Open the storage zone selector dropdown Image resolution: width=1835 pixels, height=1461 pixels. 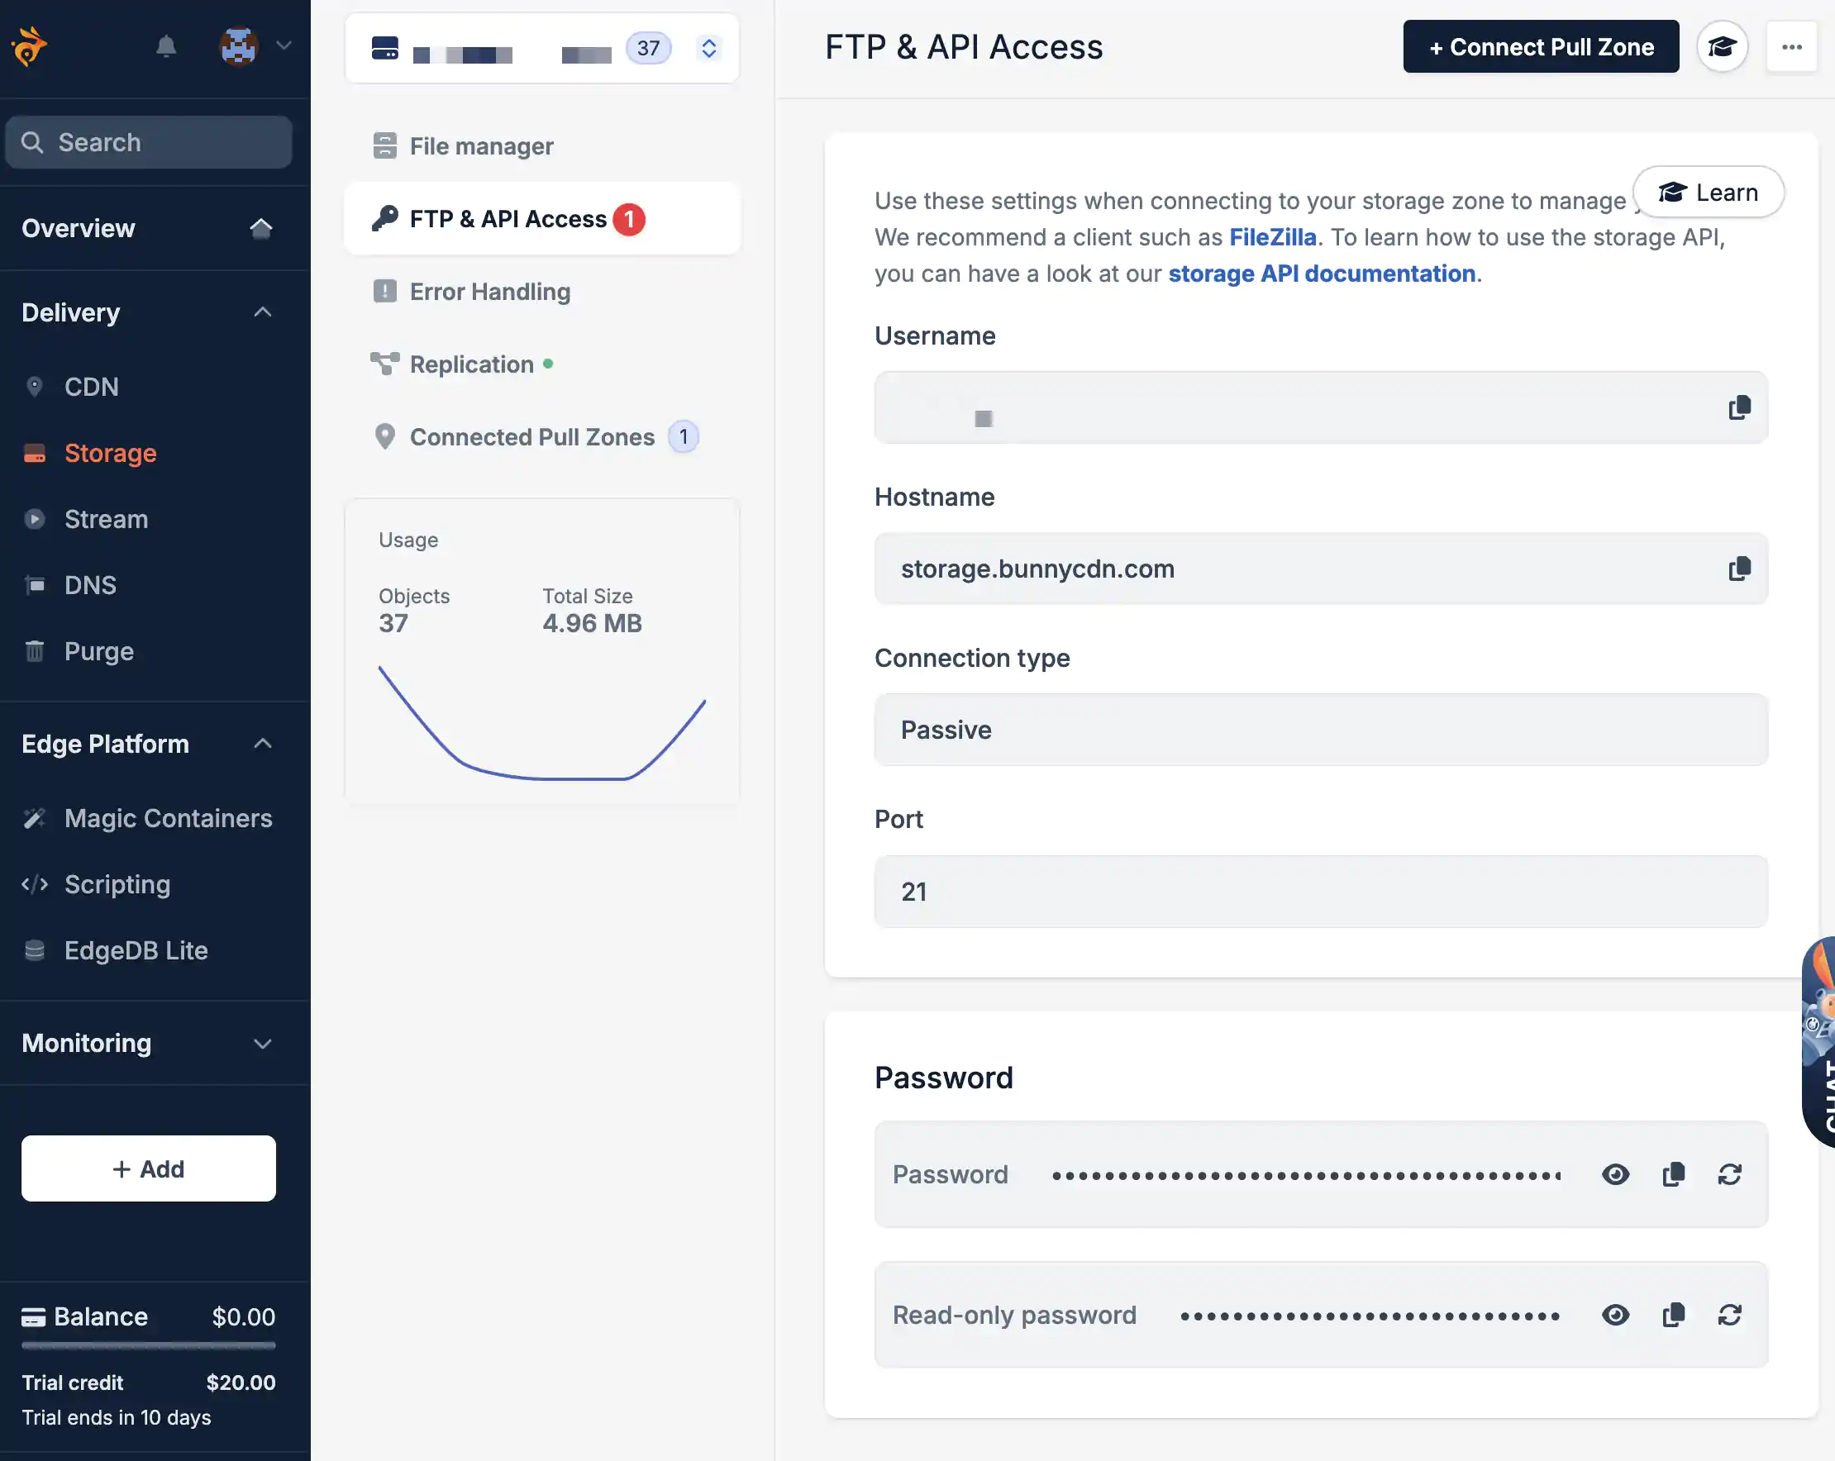point(708,49)
